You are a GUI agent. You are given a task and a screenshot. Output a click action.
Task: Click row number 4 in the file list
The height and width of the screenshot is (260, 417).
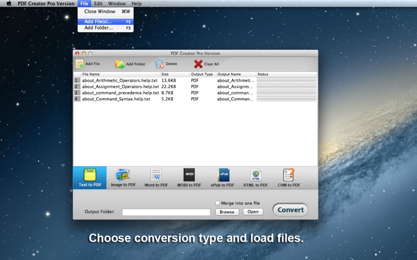pyautogui.click(x=77, y=99)
